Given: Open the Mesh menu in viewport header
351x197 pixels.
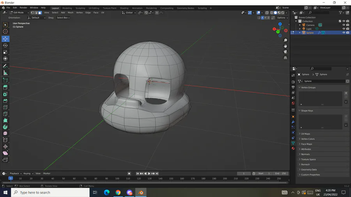Looking at the screenshot, I should tap(70, 12).
